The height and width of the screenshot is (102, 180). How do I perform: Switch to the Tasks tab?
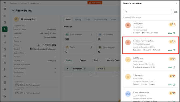point(88,19)
